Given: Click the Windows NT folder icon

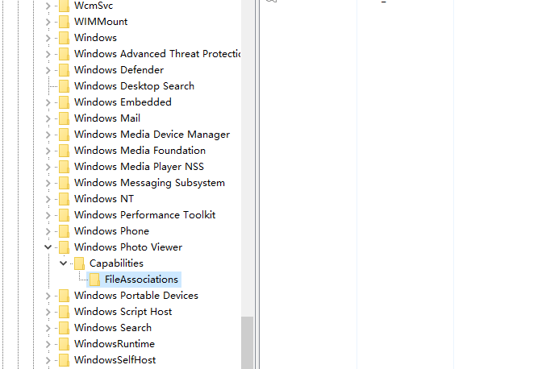Looking at the screenshot, I should [64, 199].
